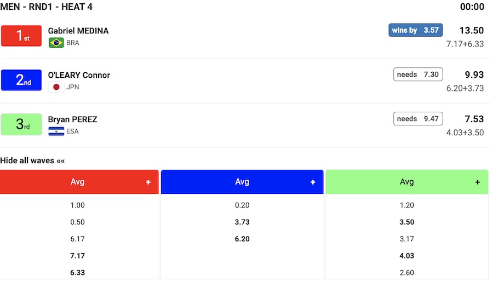This screenshot has width=493, height=281.
Task: Select the red Avg column header
Action: (78, 182)
